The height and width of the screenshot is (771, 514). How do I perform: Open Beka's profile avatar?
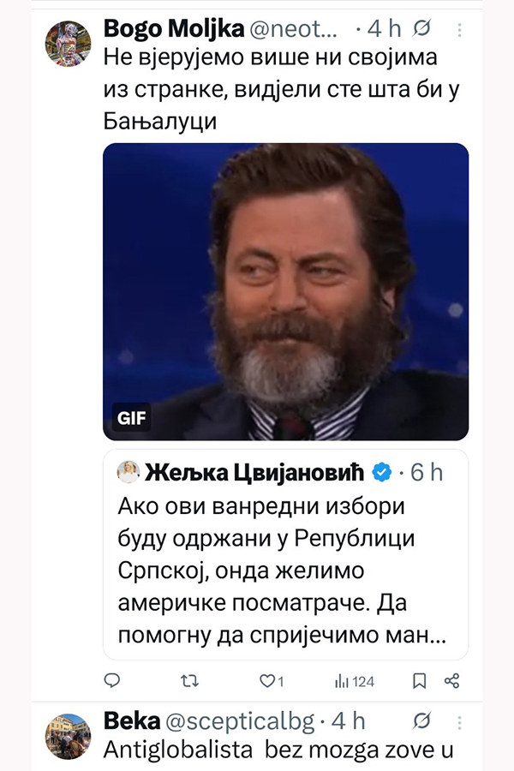pos(69,735)
